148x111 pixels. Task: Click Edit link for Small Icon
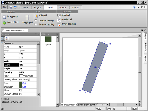(24, 87)
